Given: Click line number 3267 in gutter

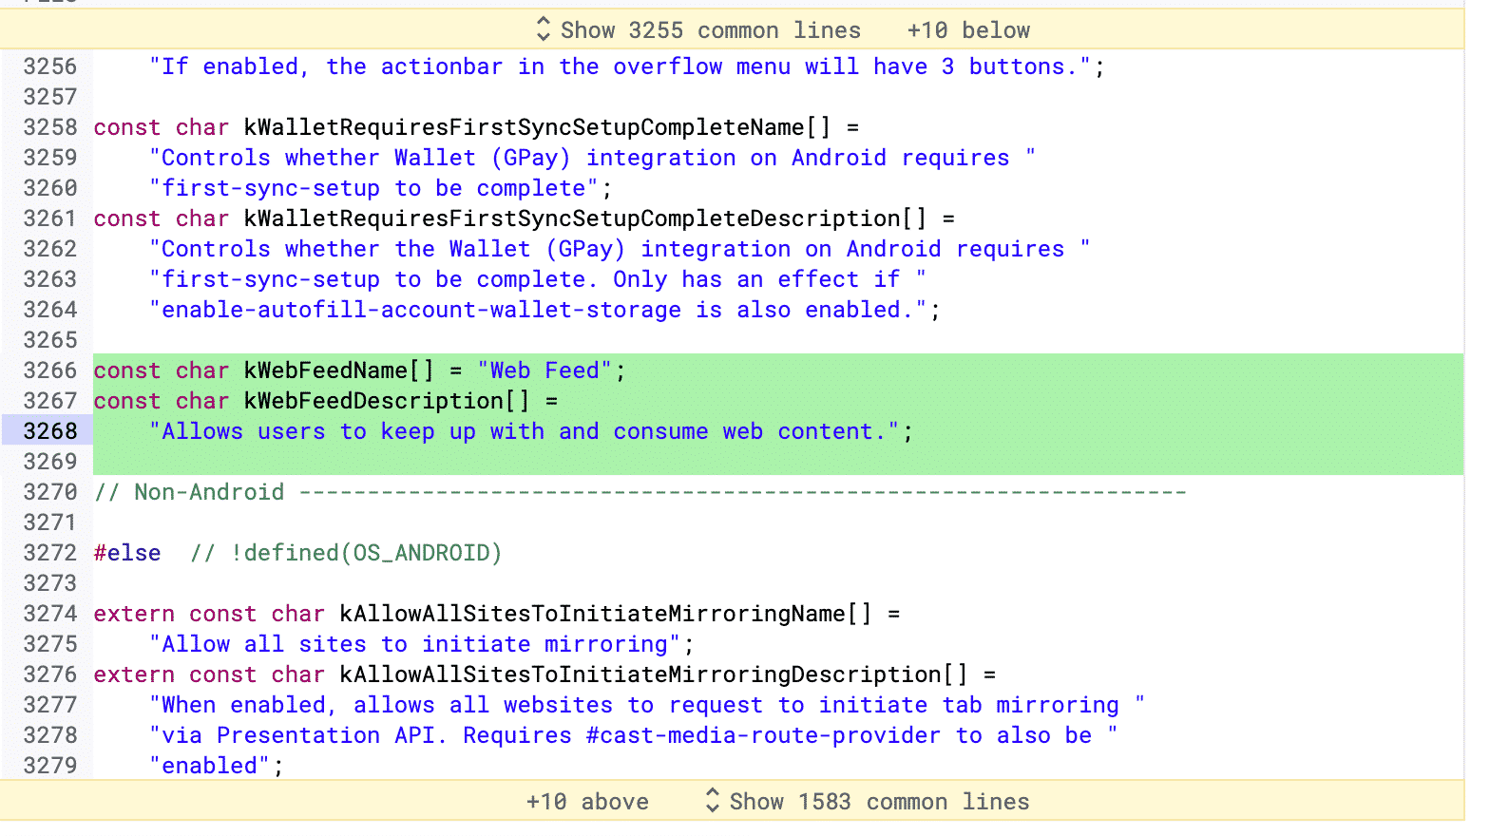Looking at the screenshot, I should (50, 401).
